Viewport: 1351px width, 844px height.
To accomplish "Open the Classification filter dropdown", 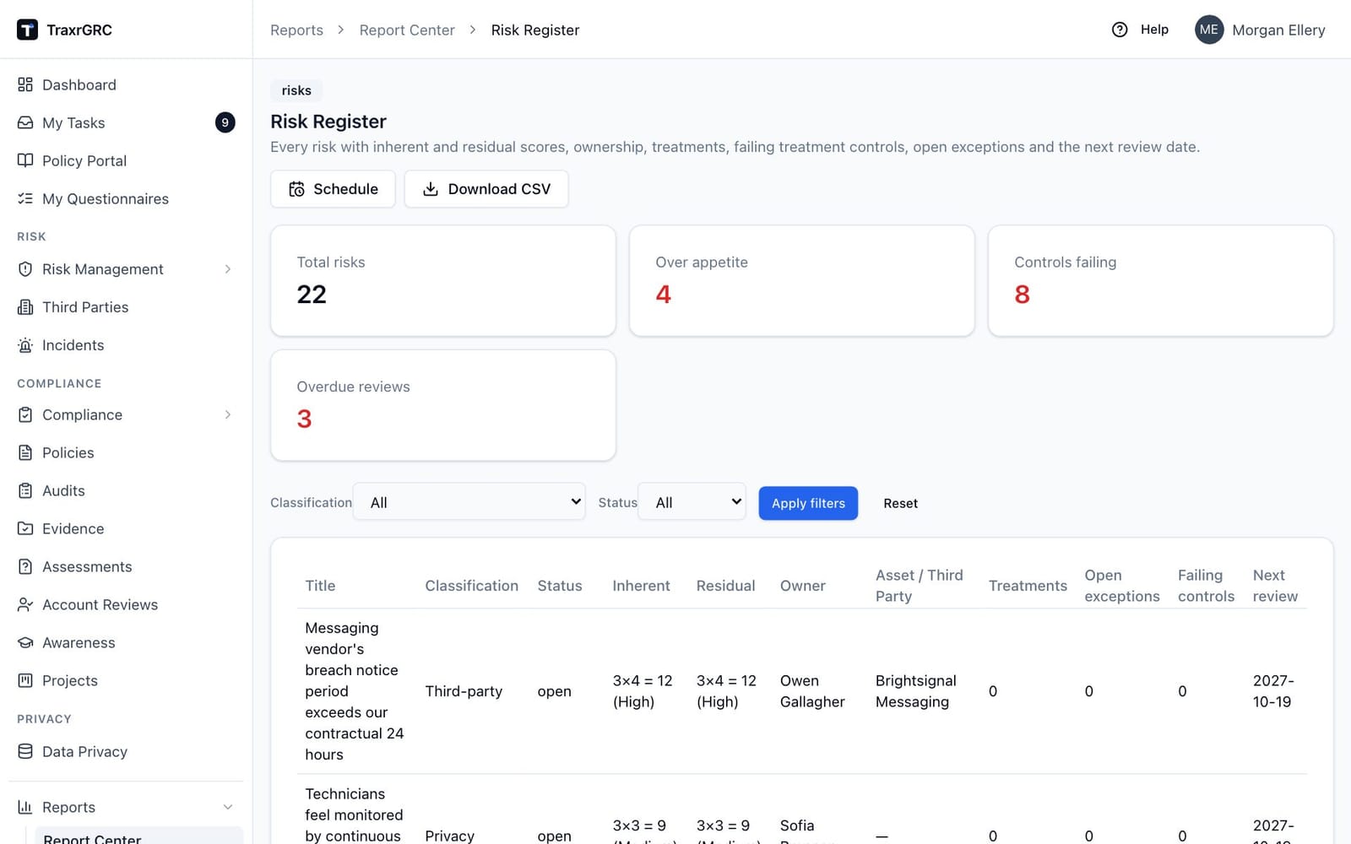I will pos(469,502).
